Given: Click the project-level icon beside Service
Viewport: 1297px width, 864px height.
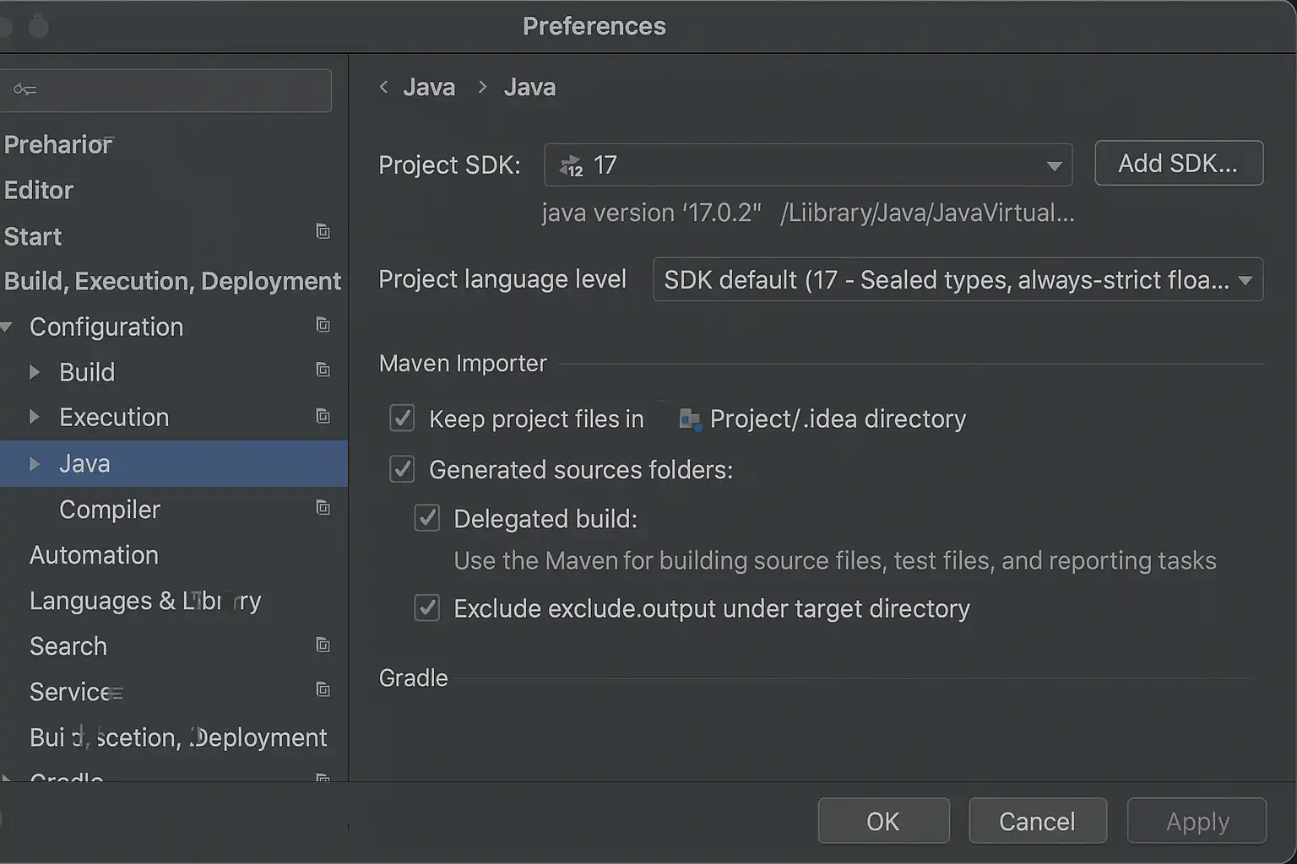Looking at the screenshot, I should point(323,689).
